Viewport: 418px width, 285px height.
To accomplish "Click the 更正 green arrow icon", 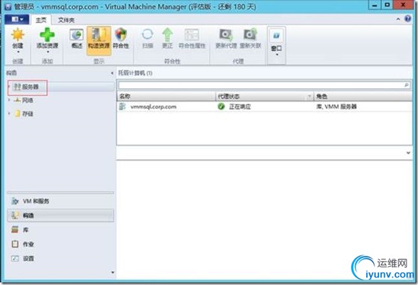I will (167, 35).
